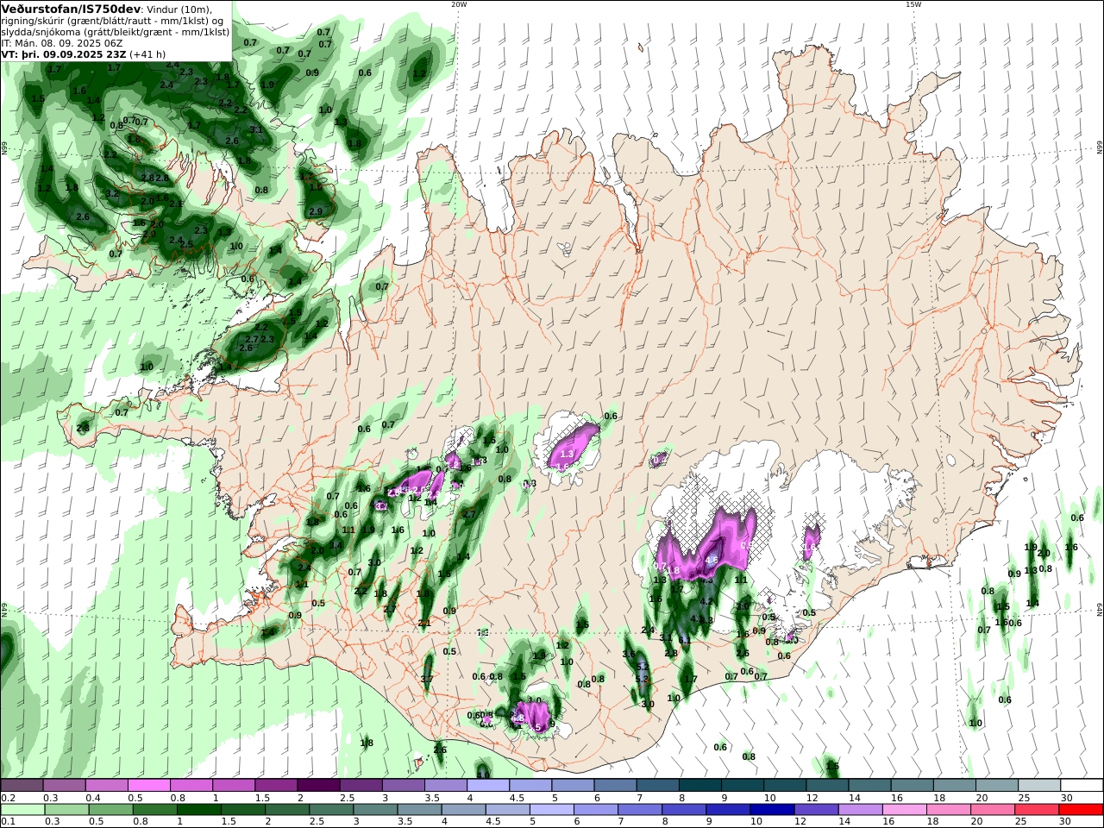This screenshot has height=828, width=1104.
Task: Click the lower legend swatch starting at 12
Action: (815, 810)
